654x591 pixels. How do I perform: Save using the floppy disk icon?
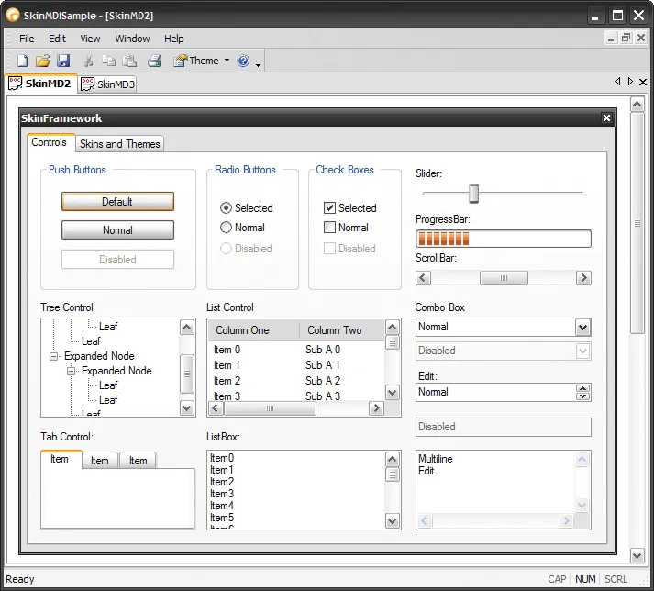coord(63,61)
